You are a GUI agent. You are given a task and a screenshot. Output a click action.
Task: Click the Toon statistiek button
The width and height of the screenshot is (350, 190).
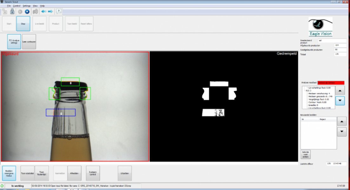click(28, 173)
